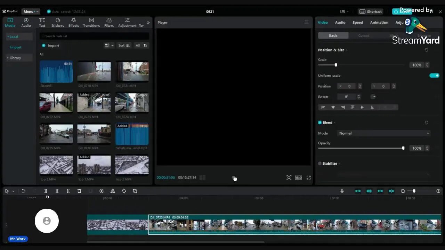
Task: Open the Stickers tab
Action: pos(58,23)
